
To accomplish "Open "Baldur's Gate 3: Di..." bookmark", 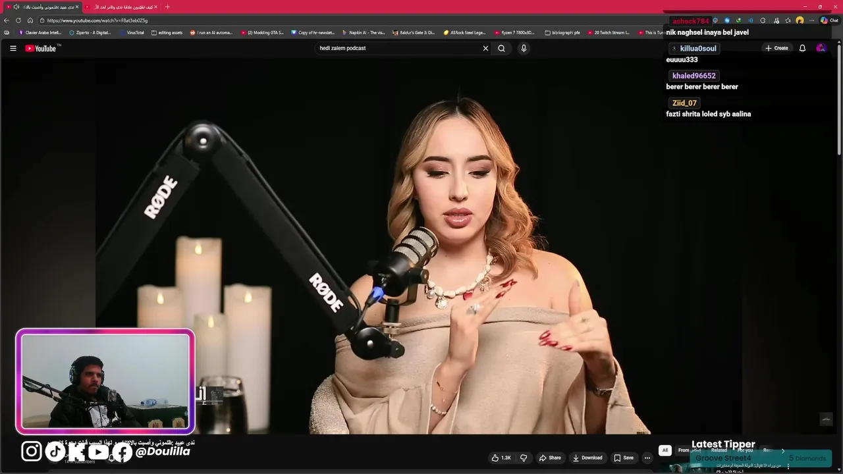I will pyautogui.click(x=414, y=32).
